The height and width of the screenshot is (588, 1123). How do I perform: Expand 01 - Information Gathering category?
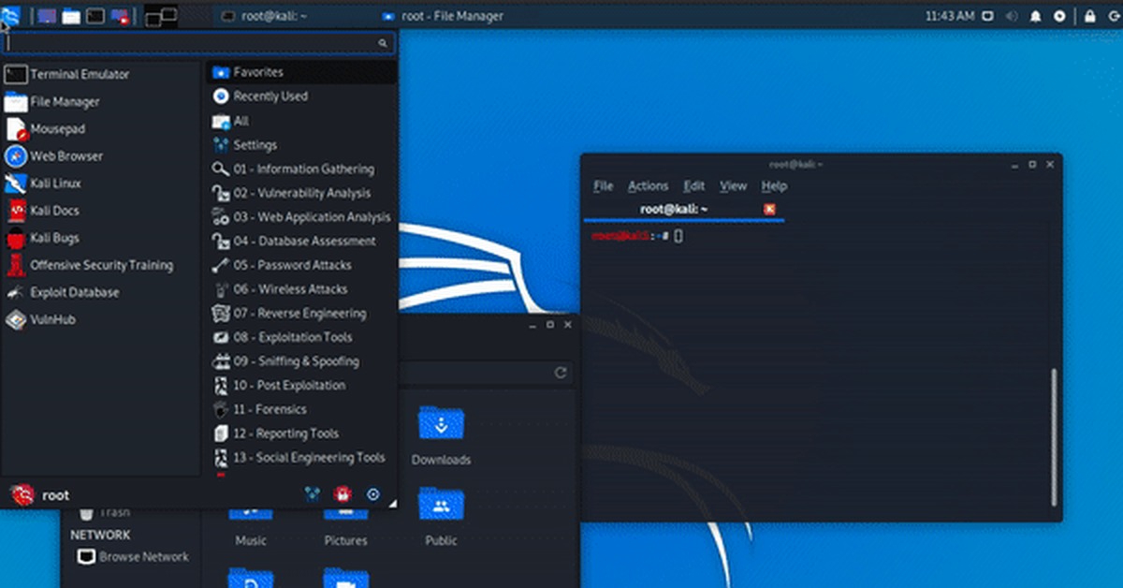point(303,169)
